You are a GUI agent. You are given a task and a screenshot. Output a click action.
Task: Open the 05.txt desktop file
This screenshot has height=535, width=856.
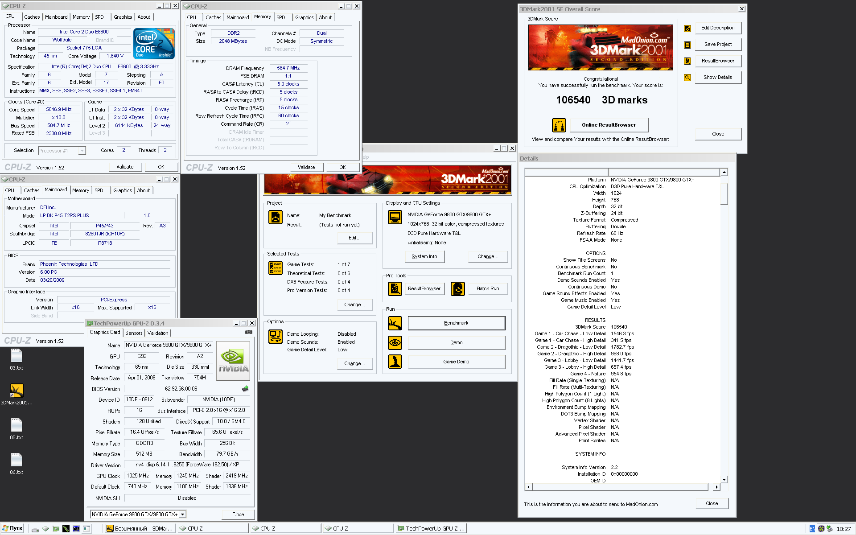click(x=16, y=429)
